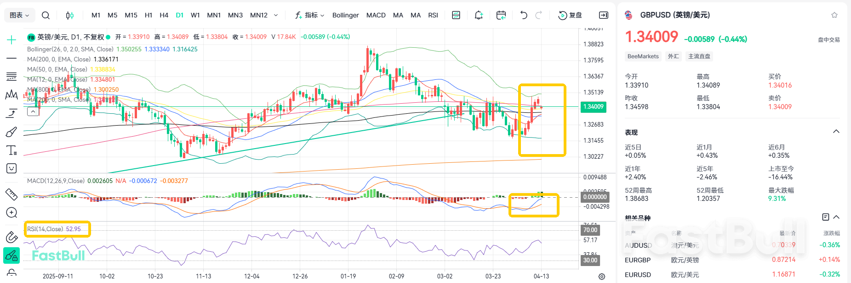Star GBPUSD as a favorite
This screenshot has width=851, height=283.
tap(834, 15)
